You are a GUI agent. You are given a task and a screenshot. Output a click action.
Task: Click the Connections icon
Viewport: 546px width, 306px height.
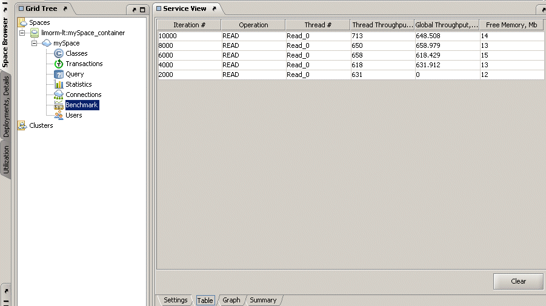click(59, 95)
